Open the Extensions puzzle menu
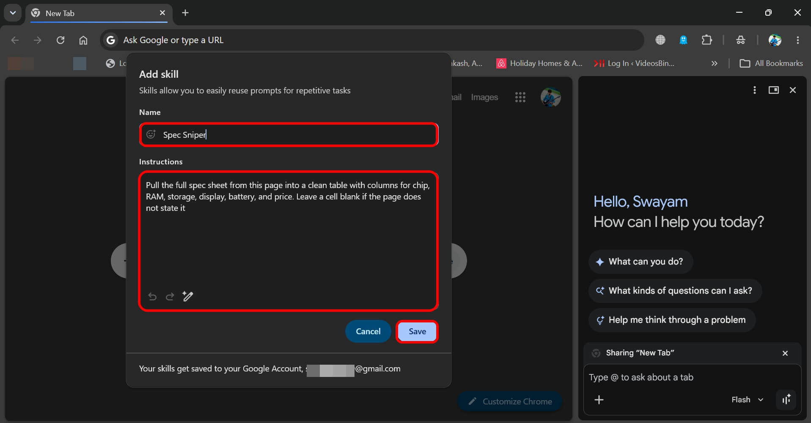The image size is (811, 423). (x=707, y=40)
